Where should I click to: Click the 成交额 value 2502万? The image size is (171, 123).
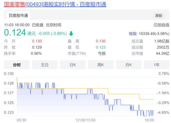click(x=163, y=47)
